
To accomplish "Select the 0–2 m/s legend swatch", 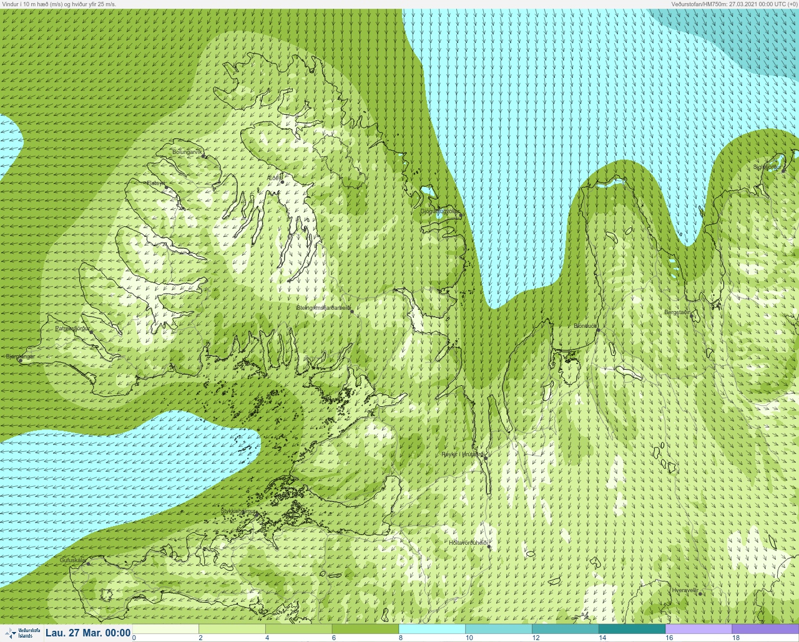I will coord(166,629).
